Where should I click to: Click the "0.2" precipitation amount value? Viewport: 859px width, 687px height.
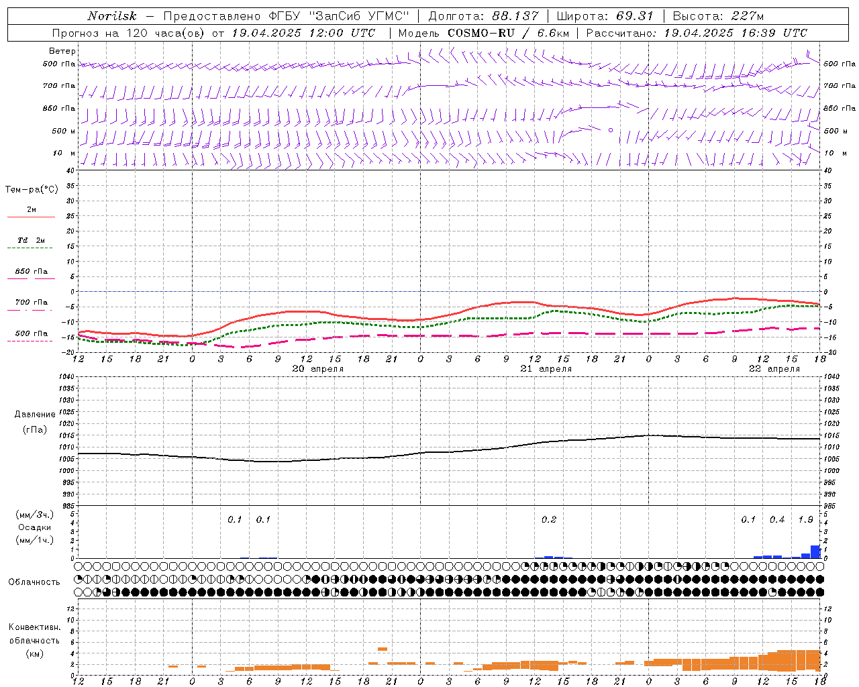coord(549,519)
